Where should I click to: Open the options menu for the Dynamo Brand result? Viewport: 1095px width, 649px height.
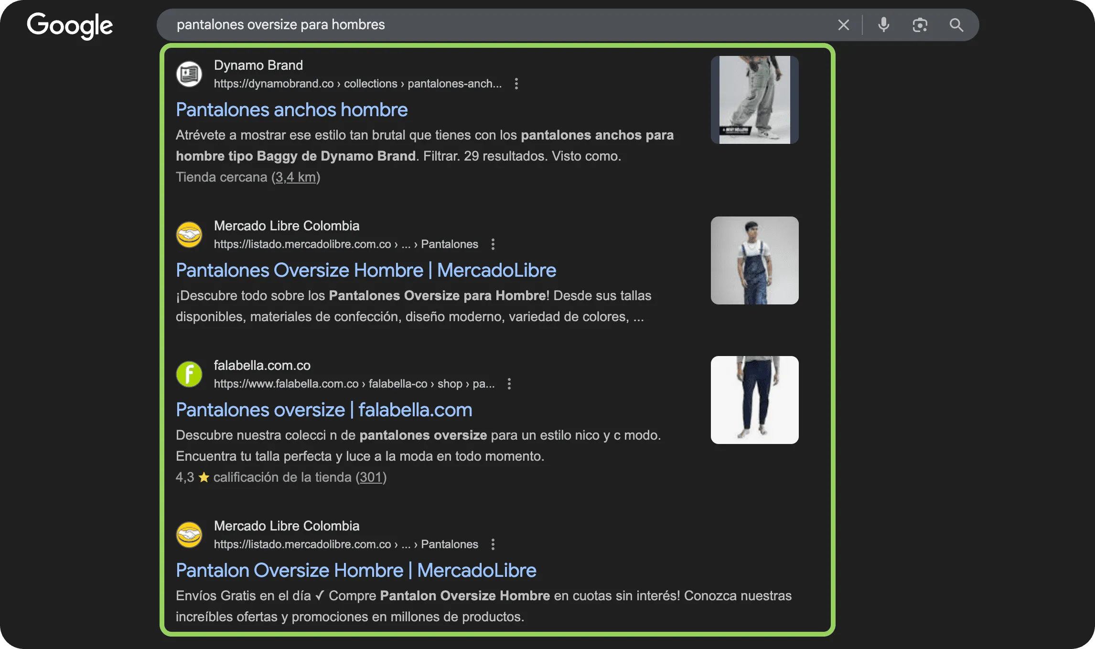coord(516,83)
